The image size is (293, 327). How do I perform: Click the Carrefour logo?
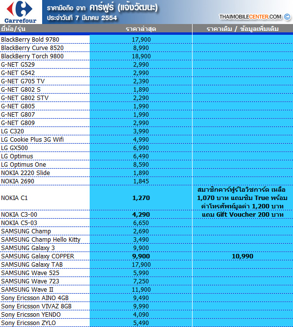21,12
